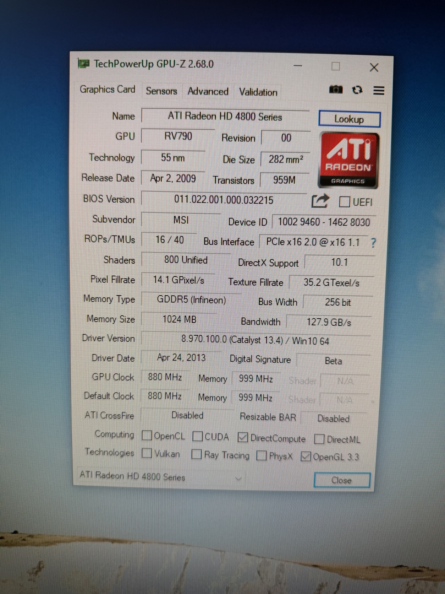Toggle the CUDA checkbox

pyautogui.click(x=197, y=436)
